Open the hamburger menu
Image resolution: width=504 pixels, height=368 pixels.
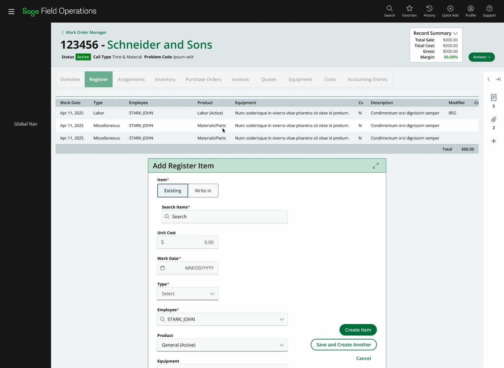click(x=12, y=12)
